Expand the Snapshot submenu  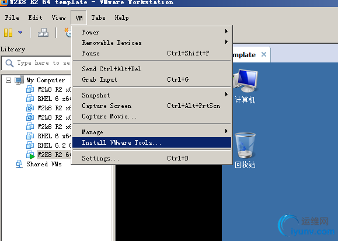click(x=152, y=95)
